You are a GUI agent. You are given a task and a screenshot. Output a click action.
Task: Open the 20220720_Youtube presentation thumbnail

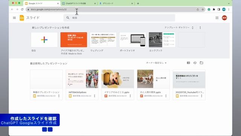point(189,79)
